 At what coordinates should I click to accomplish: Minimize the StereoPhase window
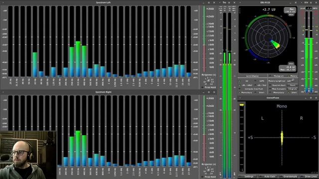pyautogui.click(x=306, y=98)
